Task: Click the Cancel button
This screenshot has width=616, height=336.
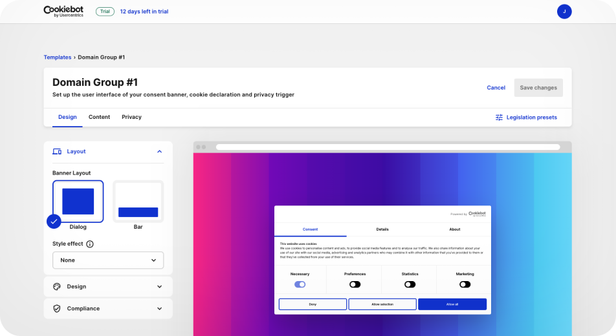Action: [x=496, y=88]
